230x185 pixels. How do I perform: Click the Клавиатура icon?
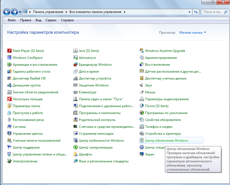click(75, 92)
